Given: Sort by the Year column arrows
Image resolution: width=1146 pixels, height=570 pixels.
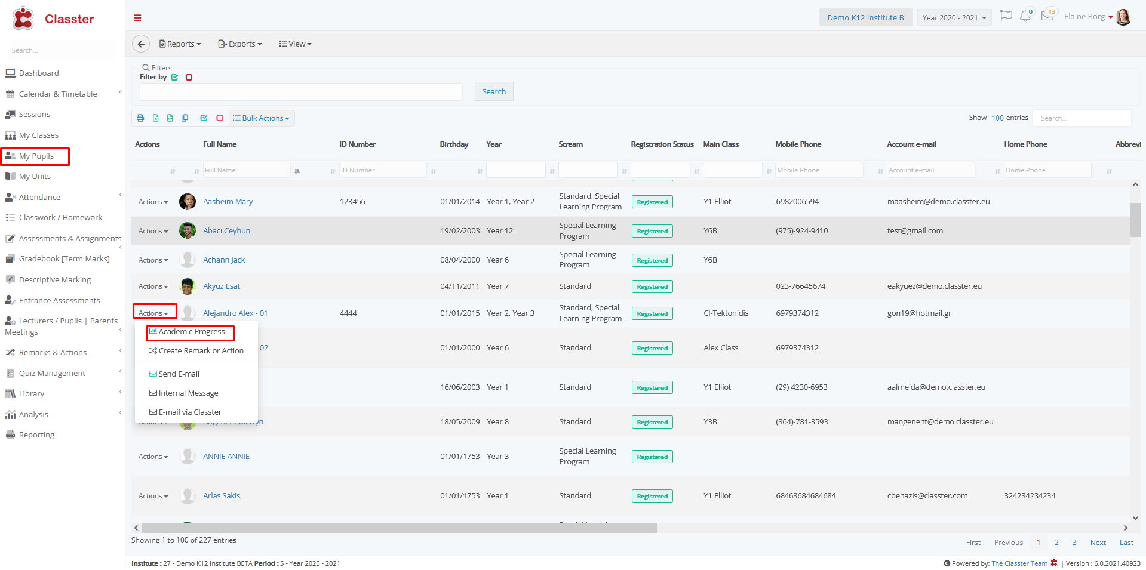Looking at the screenshot, I should tap(552, 171).
